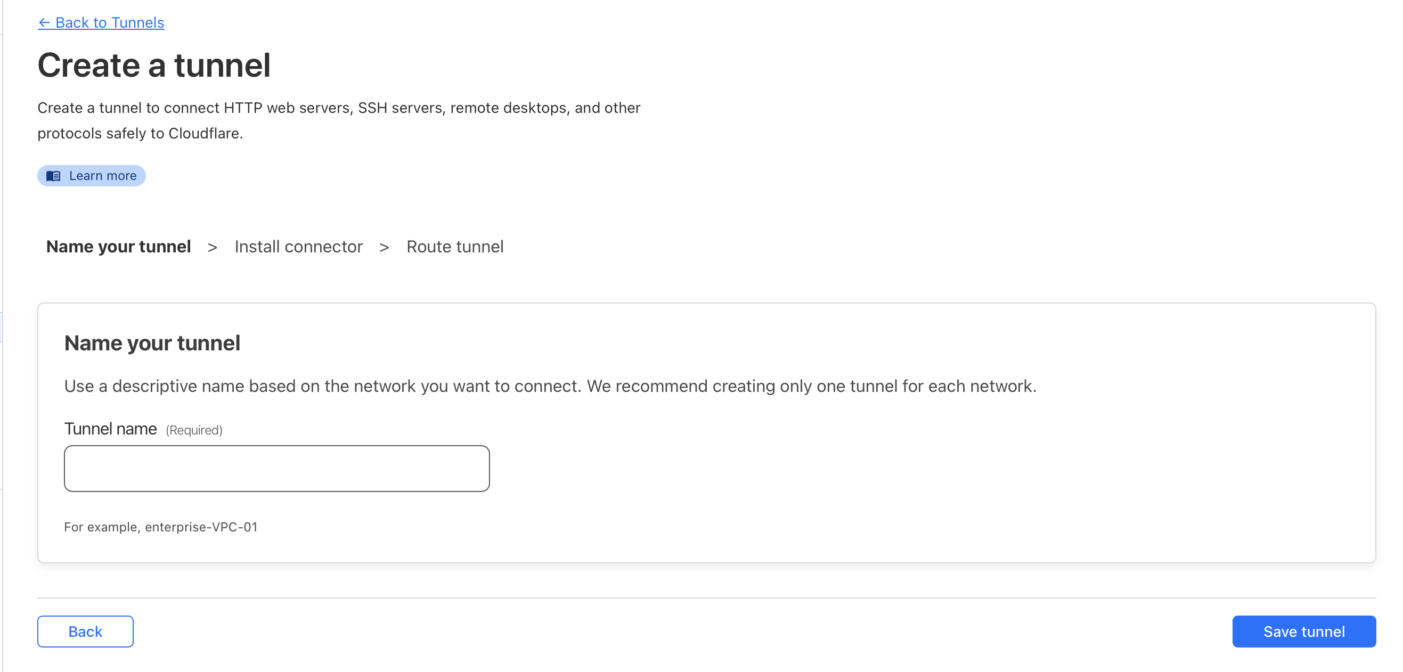Click the divider line above Save tunnel

click(706, 598)
